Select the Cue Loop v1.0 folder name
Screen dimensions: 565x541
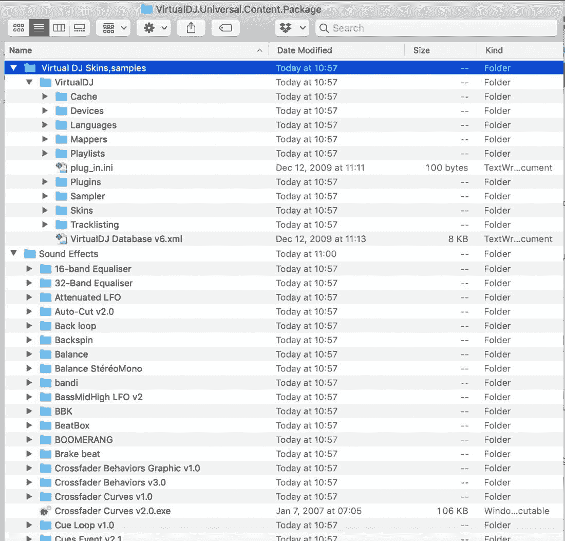coord(84,525)
